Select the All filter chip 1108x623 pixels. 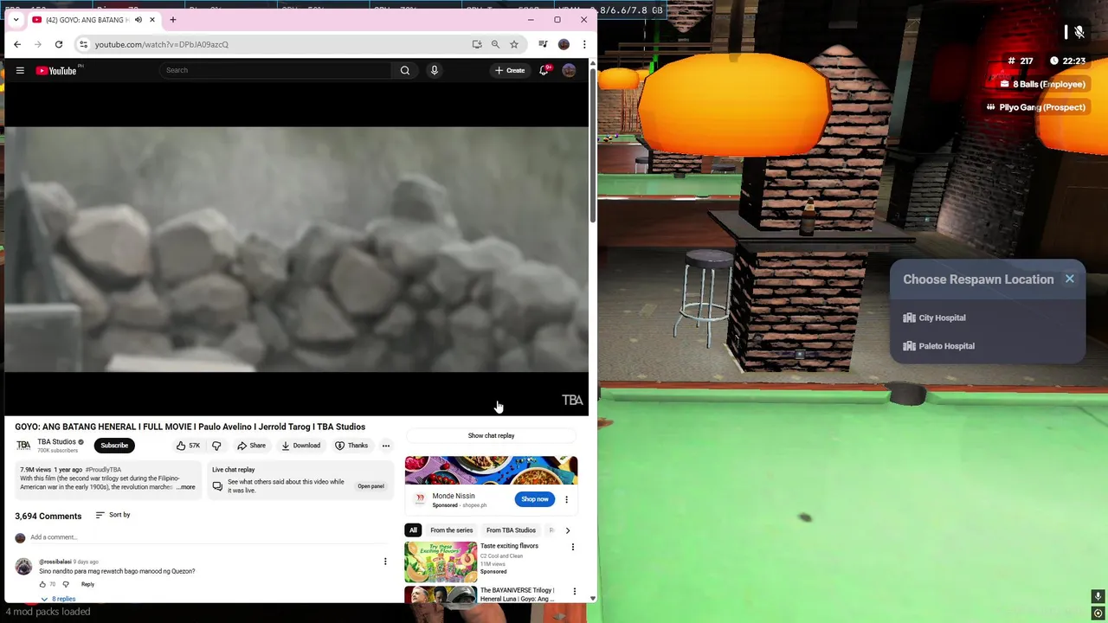click(x=413, y=530)
